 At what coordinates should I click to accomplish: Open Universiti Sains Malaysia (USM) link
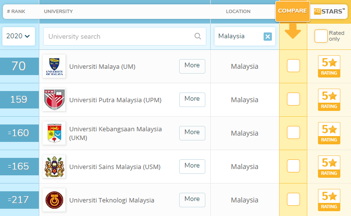[x=115, y=167]
